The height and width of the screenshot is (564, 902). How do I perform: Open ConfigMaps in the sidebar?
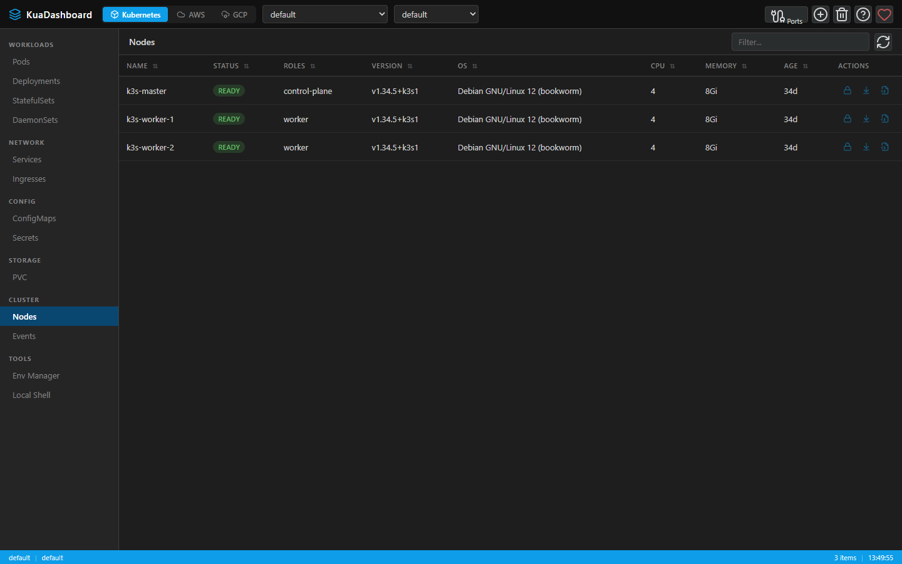(x=59, y=219)
